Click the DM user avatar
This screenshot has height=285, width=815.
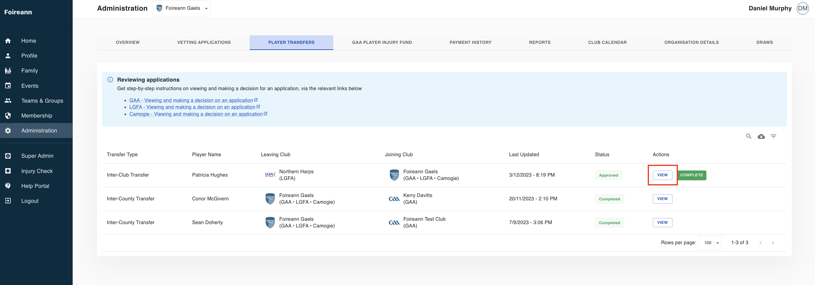(803, 9)
